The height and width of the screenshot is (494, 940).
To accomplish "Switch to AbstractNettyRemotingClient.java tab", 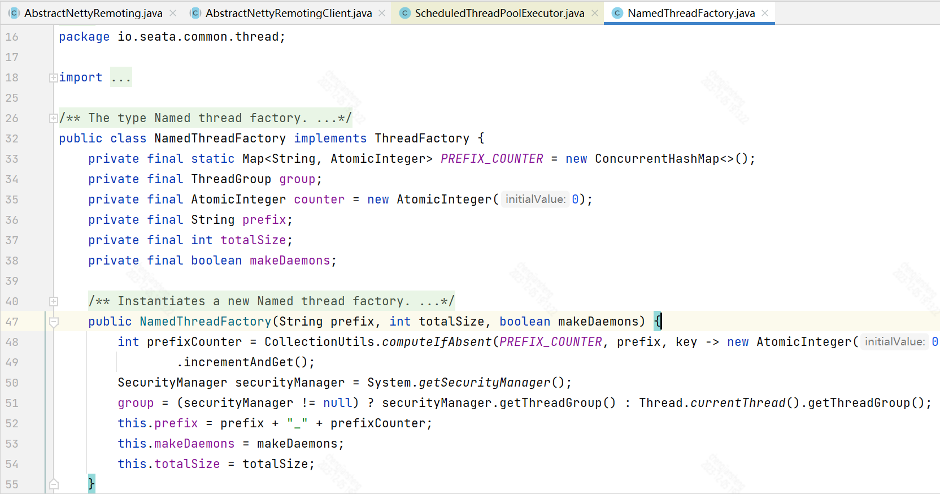I will coord(289,13).
